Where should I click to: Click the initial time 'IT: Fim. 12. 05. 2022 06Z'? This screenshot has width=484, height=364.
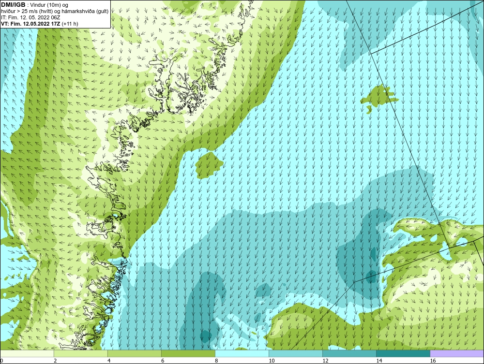(x=30, y=17)
